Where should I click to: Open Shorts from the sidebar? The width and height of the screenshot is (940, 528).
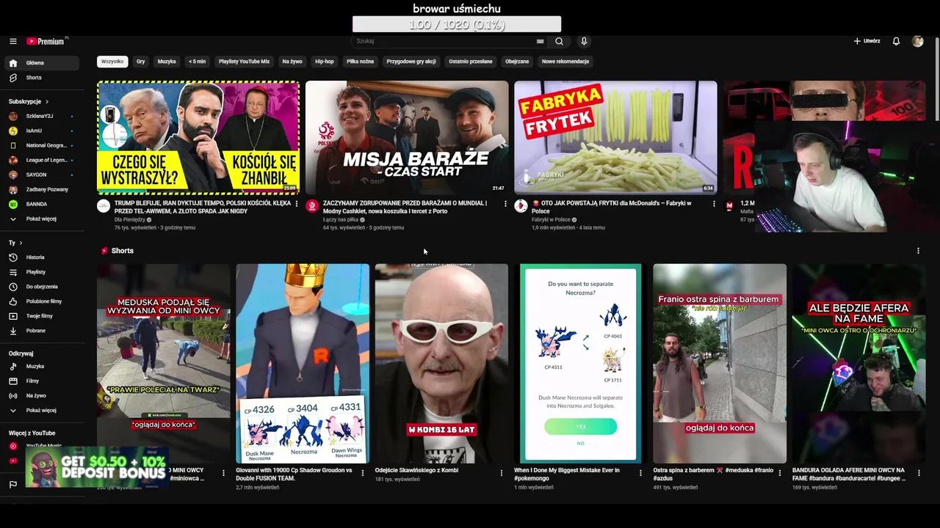pyautogui.click(x=41, y=78)
